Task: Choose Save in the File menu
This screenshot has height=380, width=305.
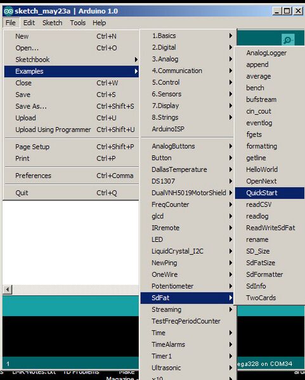Action: coord(72,95)
